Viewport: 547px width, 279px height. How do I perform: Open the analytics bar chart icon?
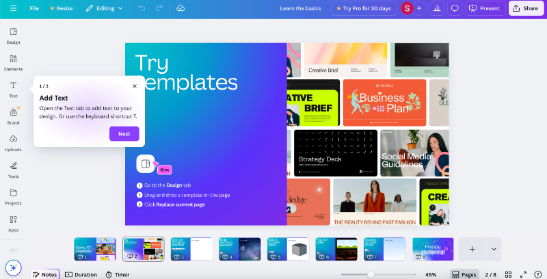(x=437, y=8)
